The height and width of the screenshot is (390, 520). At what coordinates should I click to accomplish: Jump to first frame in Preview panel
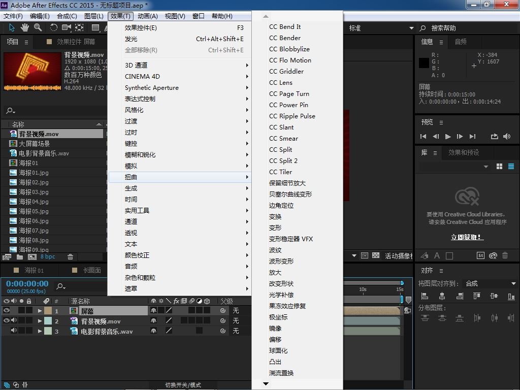(x=423, y=136)
